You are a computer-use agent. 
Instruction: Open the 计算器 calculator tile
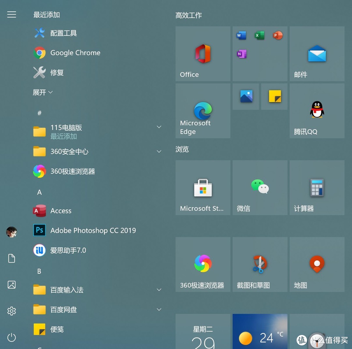pos(317,188)
